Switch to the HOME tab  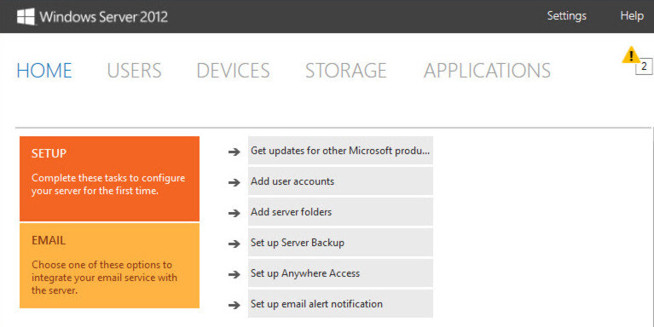[x=44, y=71]
